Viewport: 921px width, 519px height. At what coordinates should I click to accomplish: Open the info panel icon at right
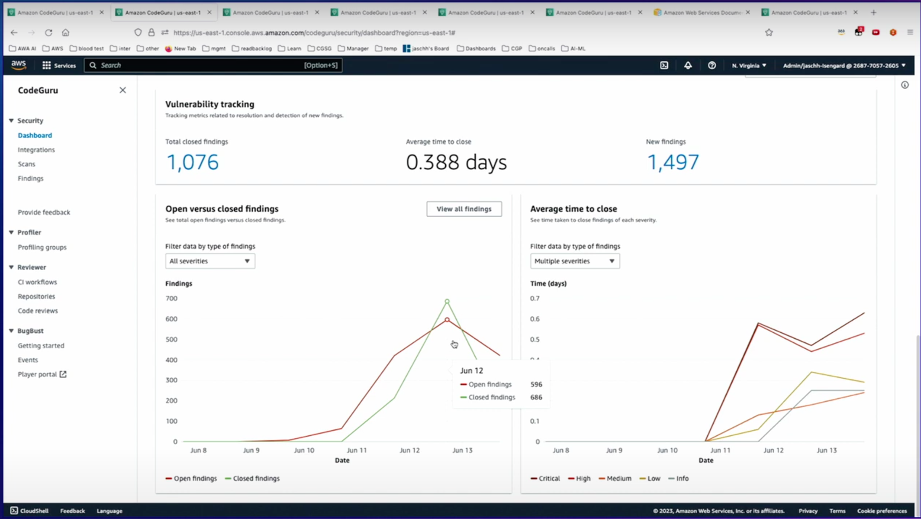[905, 85]
